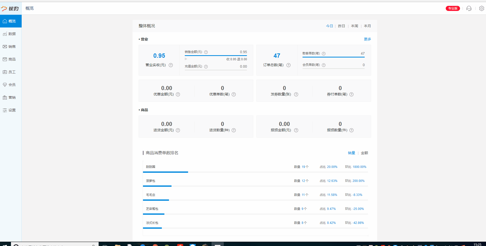The width and height of the screenshot is (486, 246).
Task: Select 本月 time range
Action: coord(367,26)
